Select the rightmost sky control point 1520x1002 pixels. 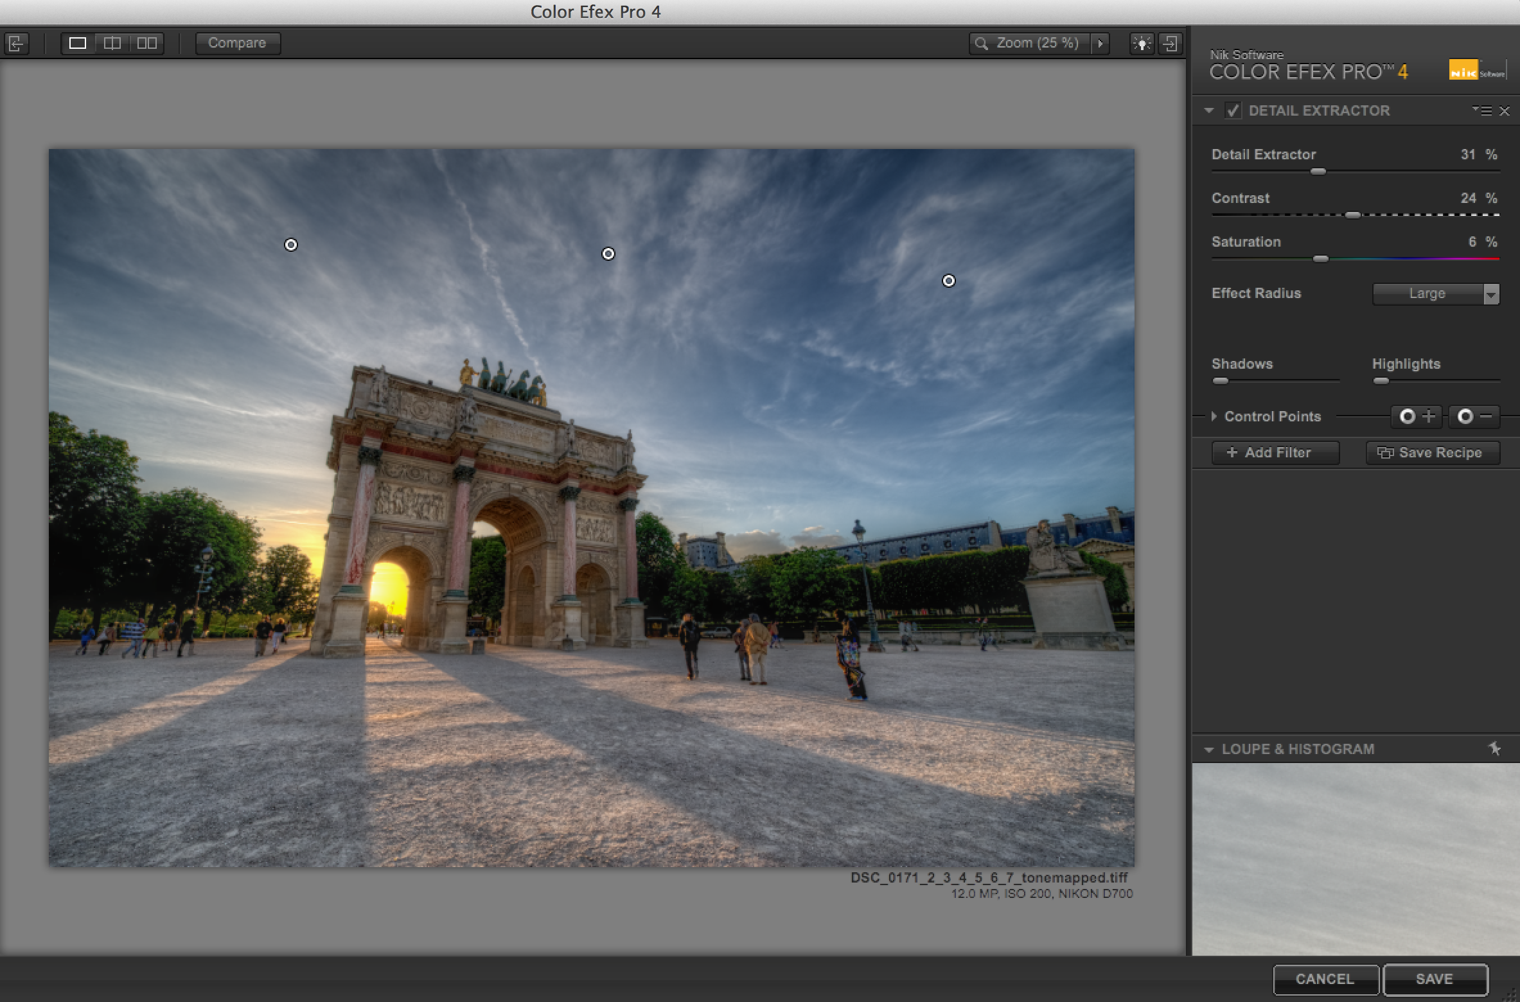pos(949,281)
